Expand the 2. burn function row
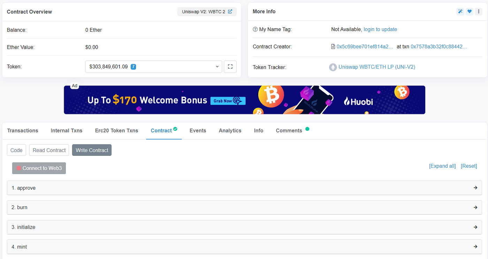Image resolution: width=488 pixels, height=259 pixels. point(244,207)
